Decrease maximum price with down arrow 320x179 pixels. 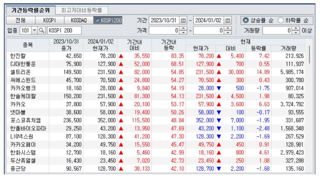(x=228, y=32)
